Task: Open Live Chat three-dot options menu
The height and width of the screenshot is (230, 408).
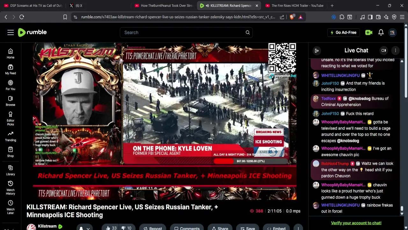Action: tap(396, 50)
